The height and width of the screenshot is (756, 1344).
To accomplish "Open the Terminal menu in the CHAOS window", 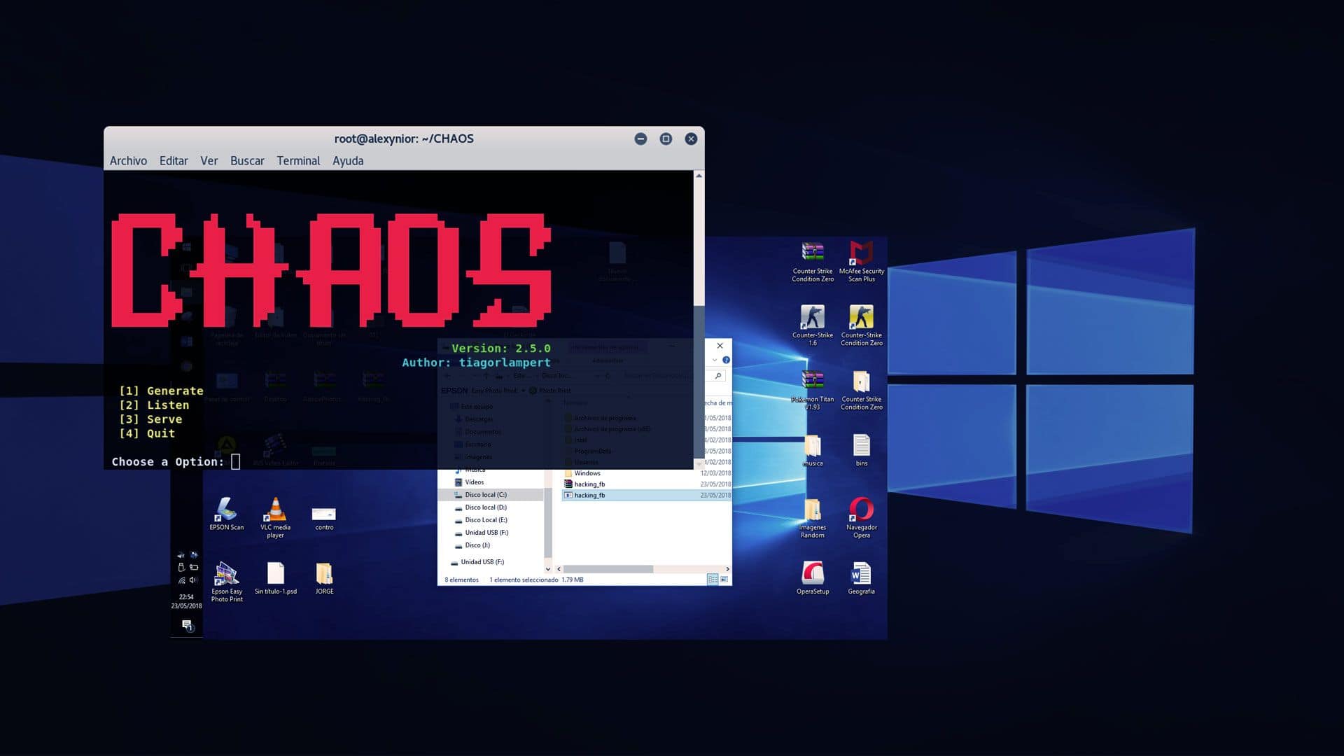I will [x=298, y=161].
